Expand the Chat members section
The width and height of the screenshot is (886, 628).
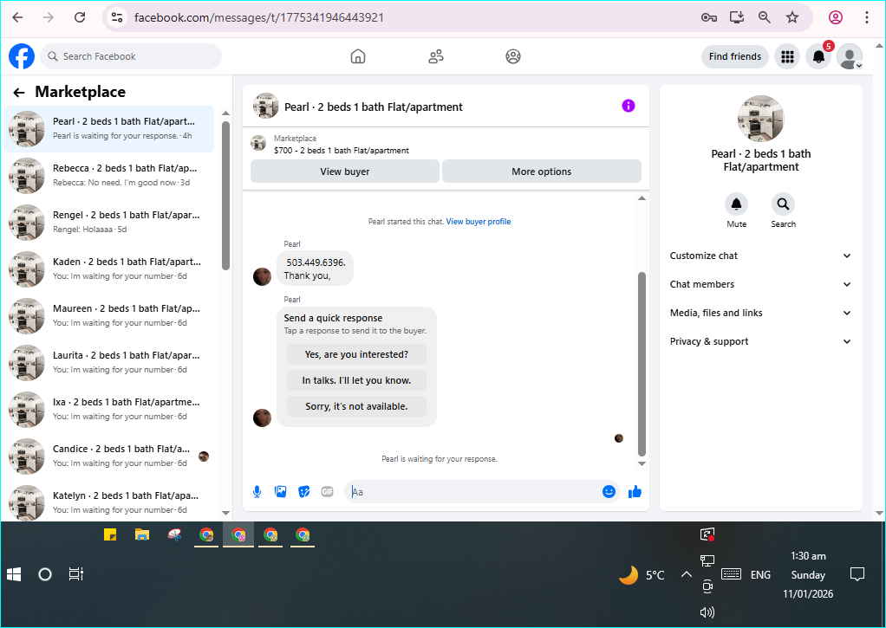[760, 284]
